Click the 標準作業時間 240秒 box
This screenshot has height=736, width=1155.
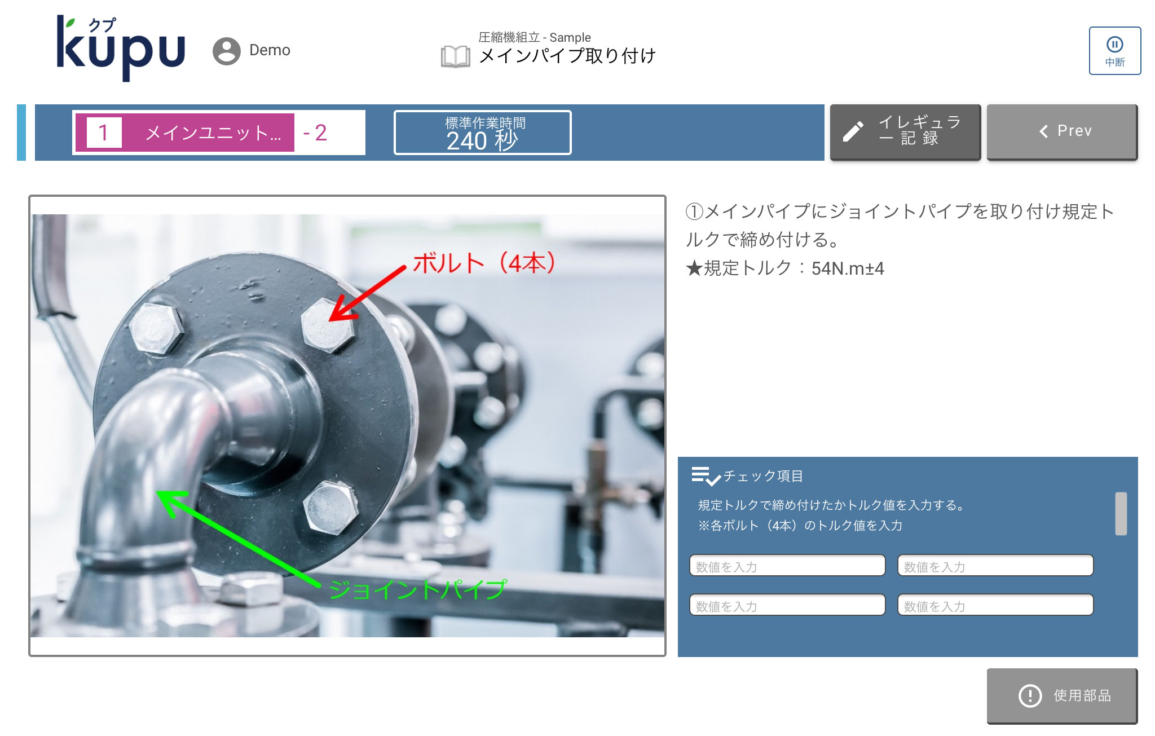(482, 133)
